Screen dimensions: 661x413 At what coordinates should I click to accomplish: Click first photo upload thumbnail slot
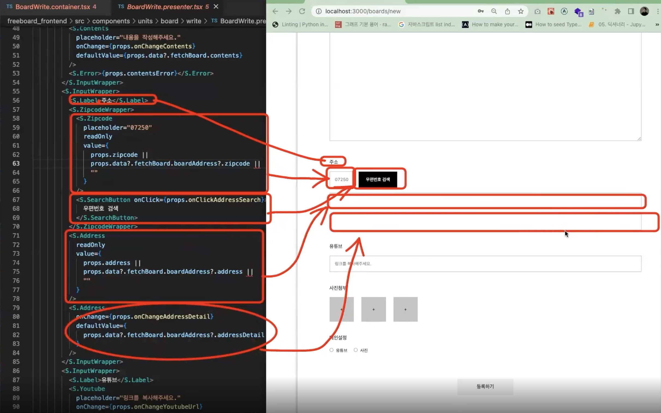[341, 309]
